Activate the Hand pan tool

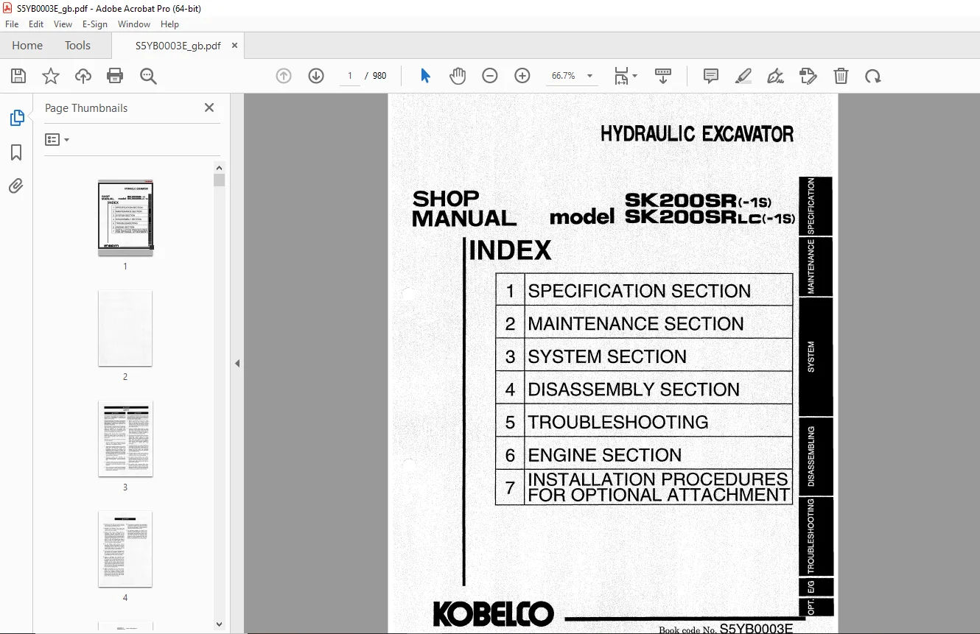coord(458,76)
